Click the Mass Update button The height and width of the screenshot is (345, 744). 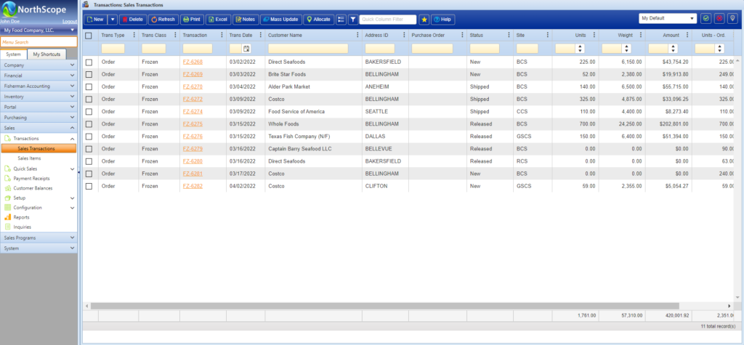coord(280,20)
